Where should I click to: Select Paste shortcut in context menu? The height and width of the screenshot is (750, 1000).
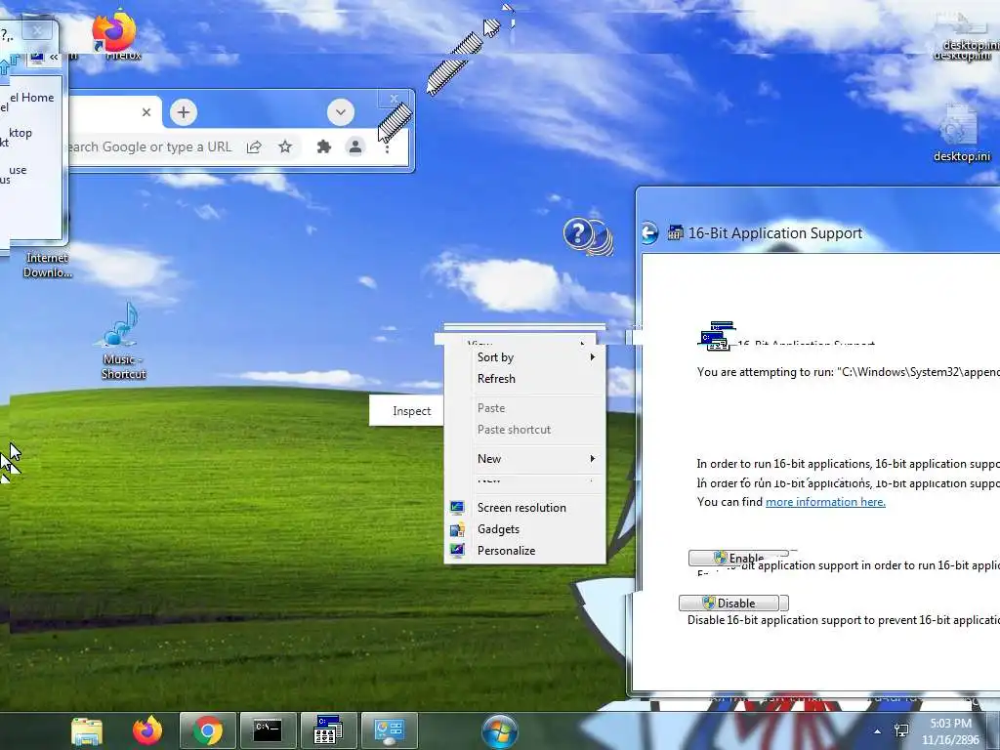pyautogui.click(x=524, y=430)
